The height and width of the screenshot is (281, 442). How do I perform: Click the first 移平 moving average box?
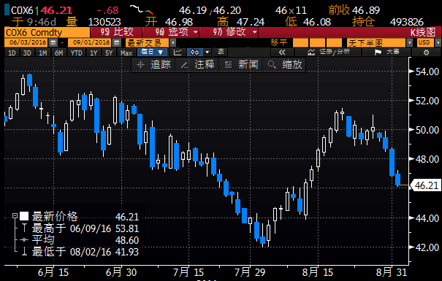(300, 43)
